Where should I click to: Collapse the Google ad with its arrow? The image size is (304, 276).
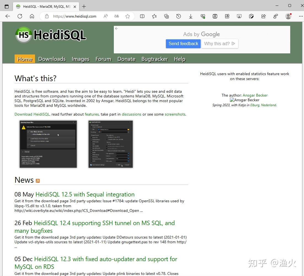116,28
